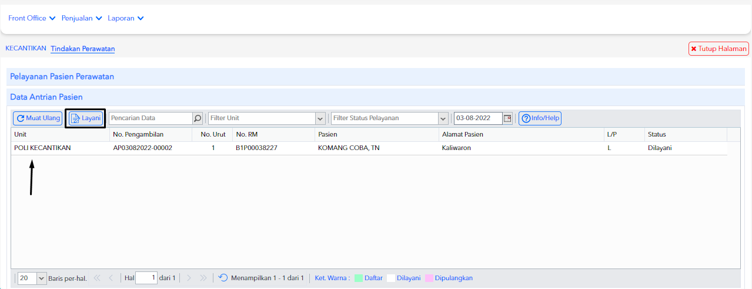
Task: Select the POLI KECANTIKAN patient row
Action: [x=369, y=148]
